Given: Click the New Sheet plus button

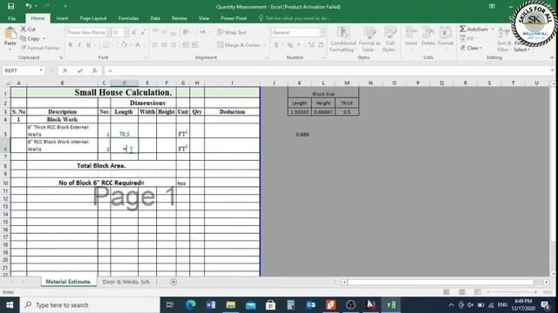Looking at the screenshot, I should [x=174, y=282].
